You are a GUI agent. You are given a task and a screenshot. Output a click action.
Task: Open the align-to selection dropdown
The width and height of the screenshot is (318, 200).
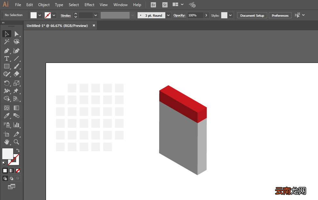pyautogui.click(x=304, y=15)
